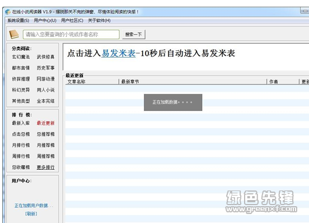Select the 全本完结 category
Image resolution: width=309 pixels, height=223 pixels.
(x=45, y=101)
